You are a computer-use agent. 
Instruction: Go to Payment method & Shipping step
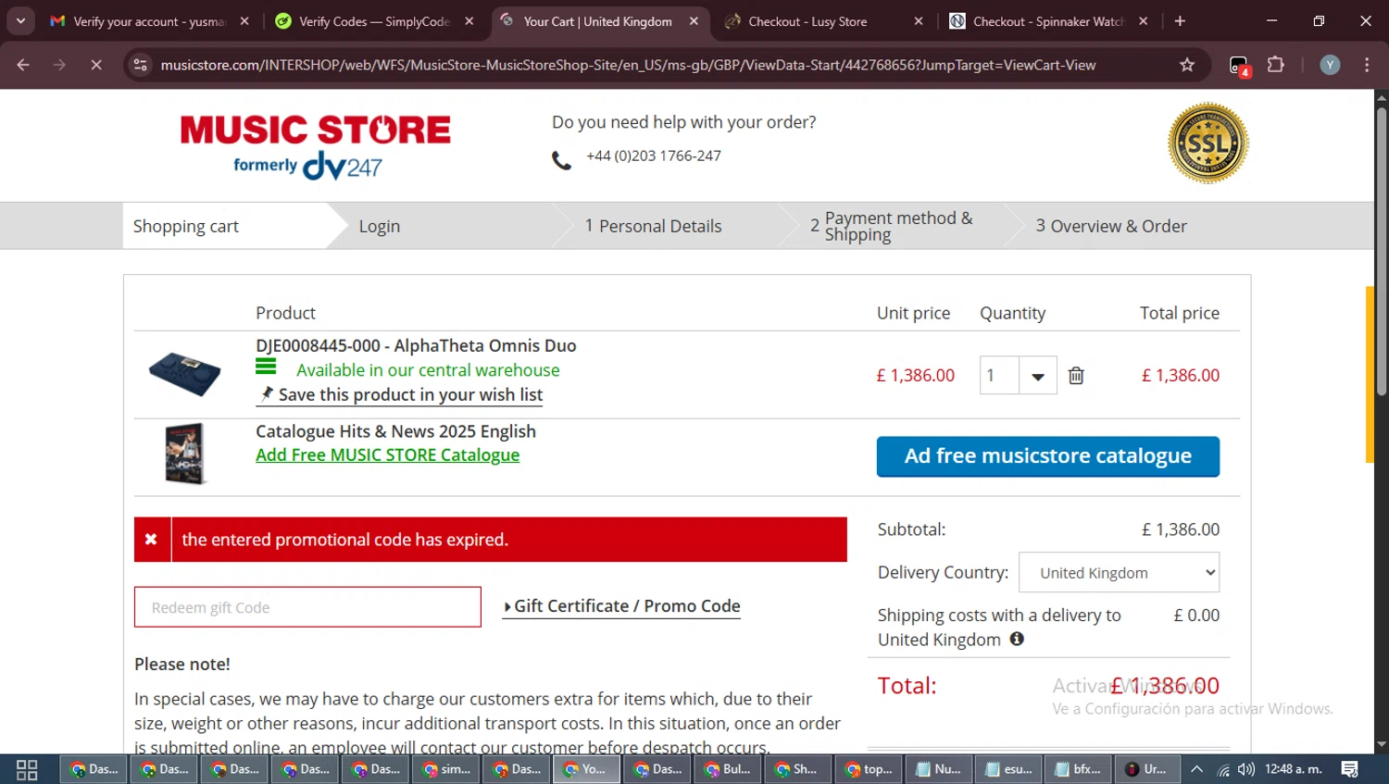coord(892,227)
